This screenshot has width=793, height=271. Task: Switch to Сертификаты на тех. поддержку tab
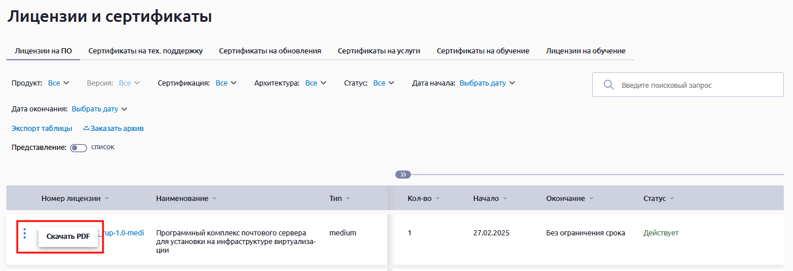(x=145, y=51)
